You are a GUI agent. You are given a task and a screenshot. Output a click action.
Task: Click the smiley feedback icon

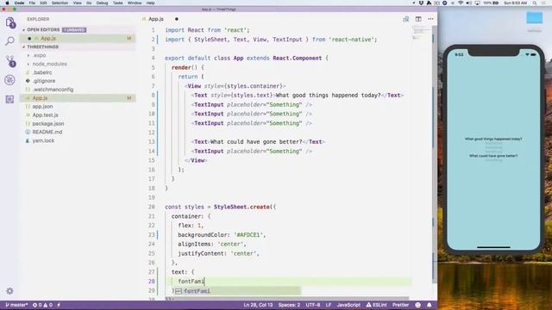point(417,305)
